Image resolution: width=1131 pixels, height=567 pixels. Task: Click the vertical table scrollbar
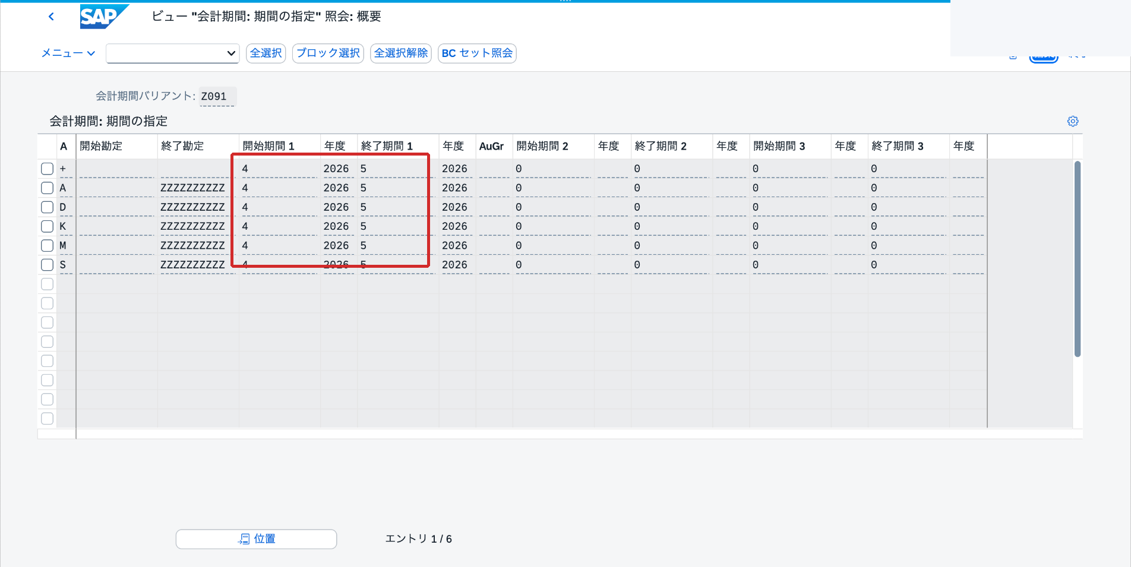(1078, 259)
